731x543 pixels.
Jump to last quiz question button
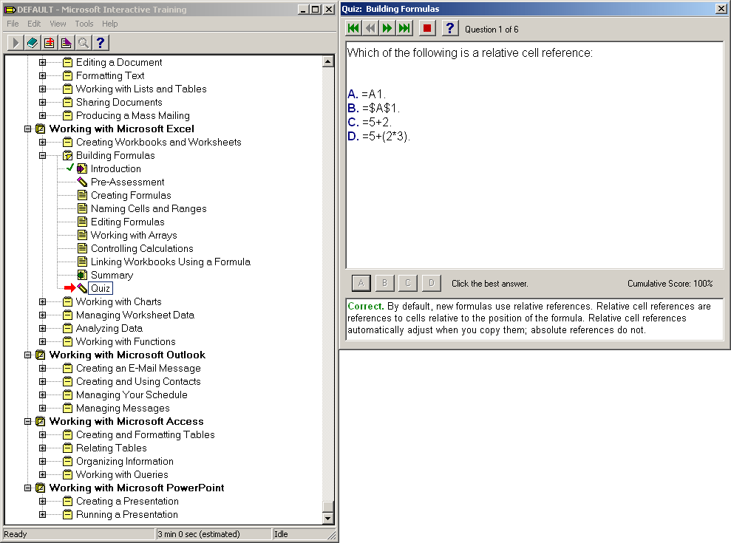(404, 28)
